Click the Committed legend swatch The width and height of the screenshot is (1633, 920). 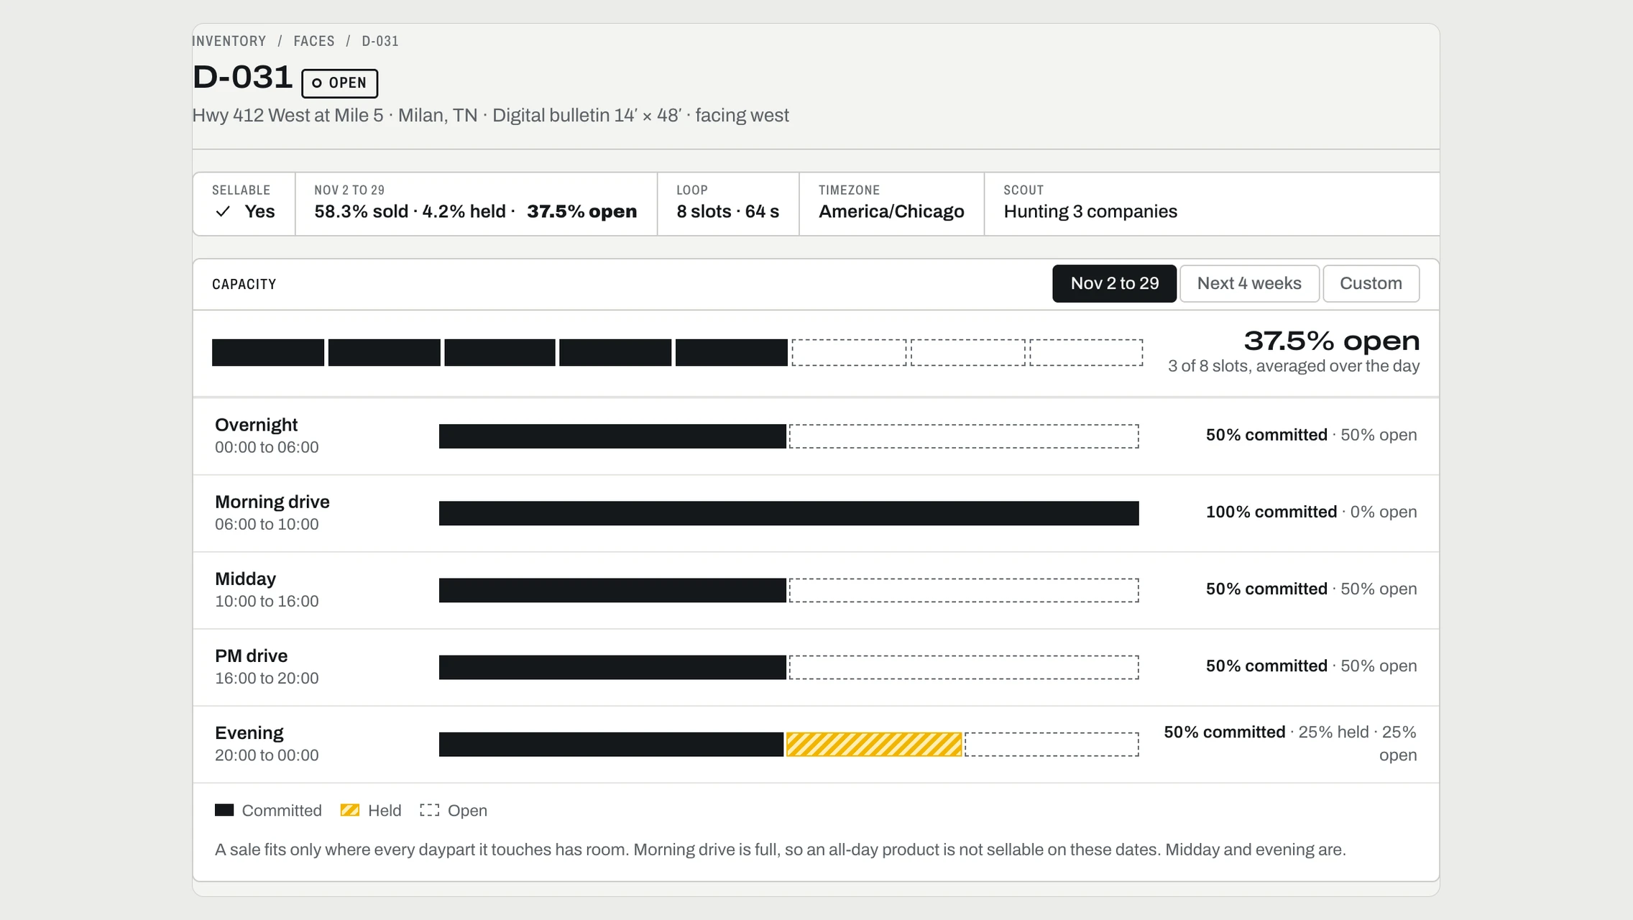pos(224,810)
